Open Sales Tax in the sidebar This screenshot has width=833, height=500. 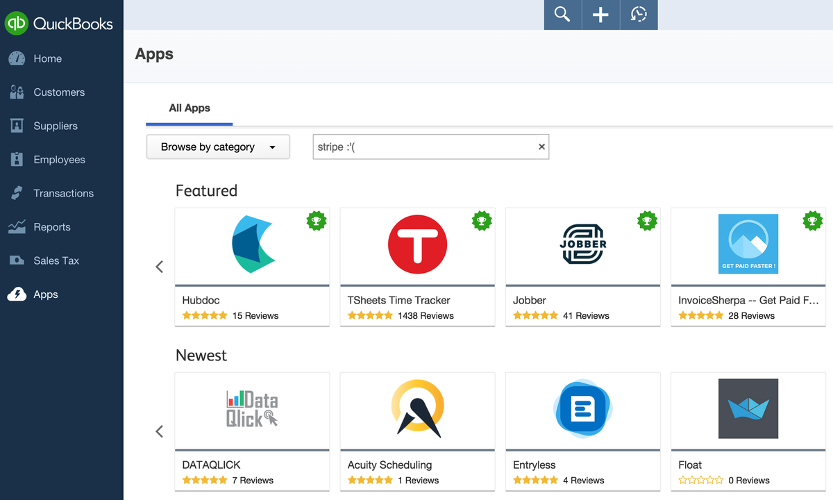pyautogui.click(x=56, y=261)
